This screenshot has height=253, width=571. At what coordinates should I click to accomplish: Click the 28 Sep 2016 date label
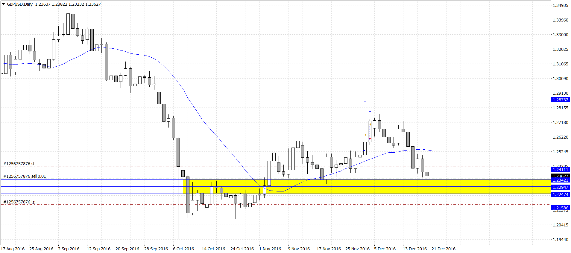point(156,249)
